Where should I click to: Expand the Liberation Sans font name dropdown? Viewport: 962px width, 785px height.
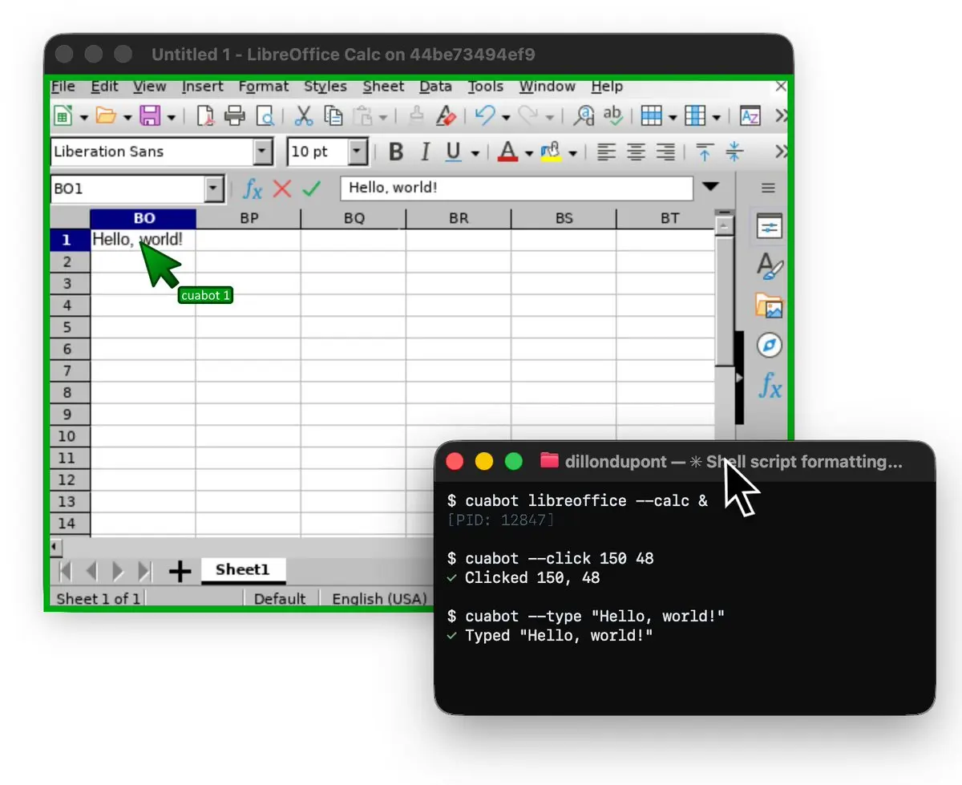tap(263, 152)
